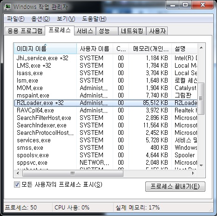Sort by 메모리(개인...) column header
This screenshot has width=217, height=216.
[x=150, y=49]
